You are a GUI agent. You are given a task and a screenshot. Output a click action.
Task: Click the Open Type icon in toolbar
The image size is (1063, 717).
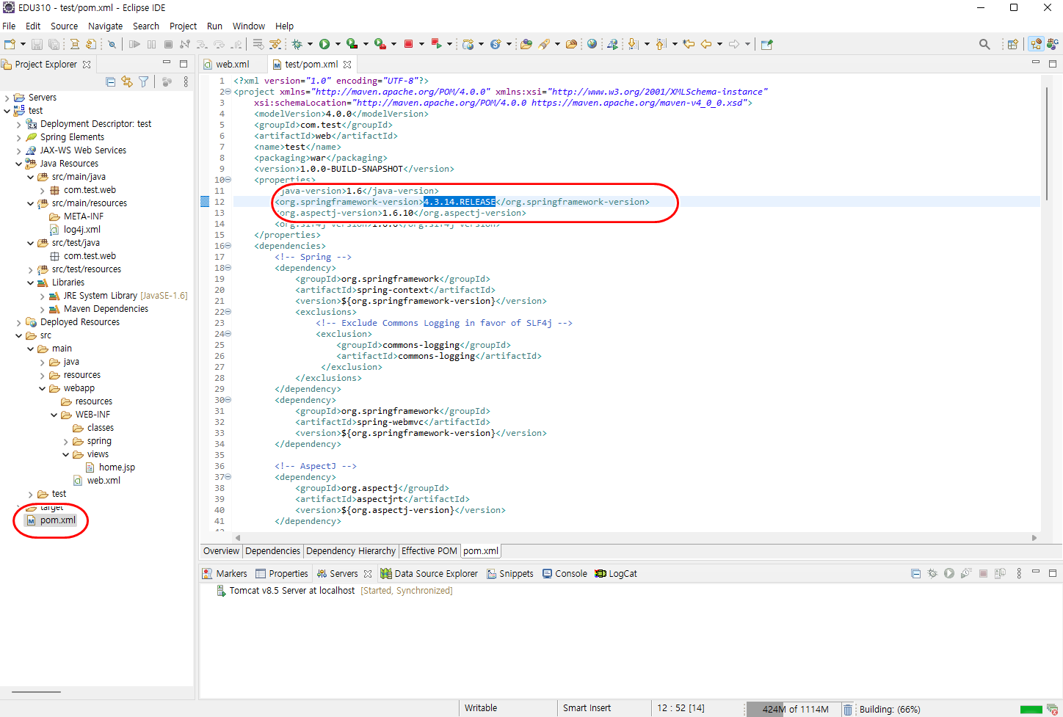click(x=526, y=44)
